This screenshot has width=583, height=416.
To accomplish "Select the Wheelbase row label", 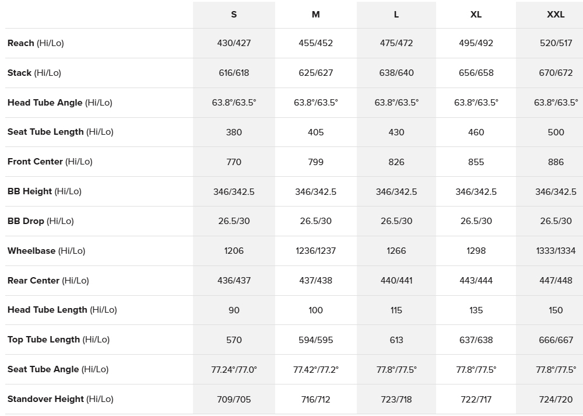I will coord(46,251).
